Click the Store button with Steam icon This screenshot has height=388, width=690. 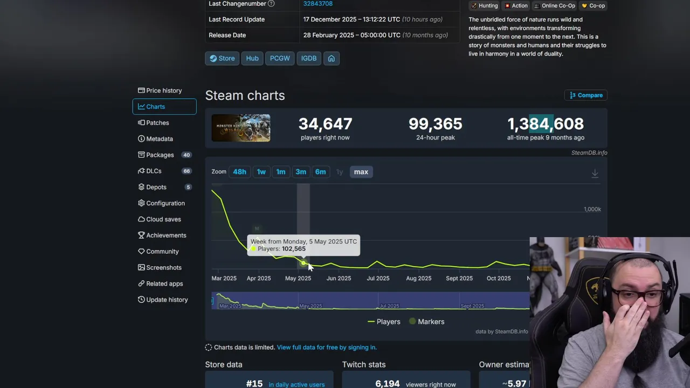click(x=222, y=58)
